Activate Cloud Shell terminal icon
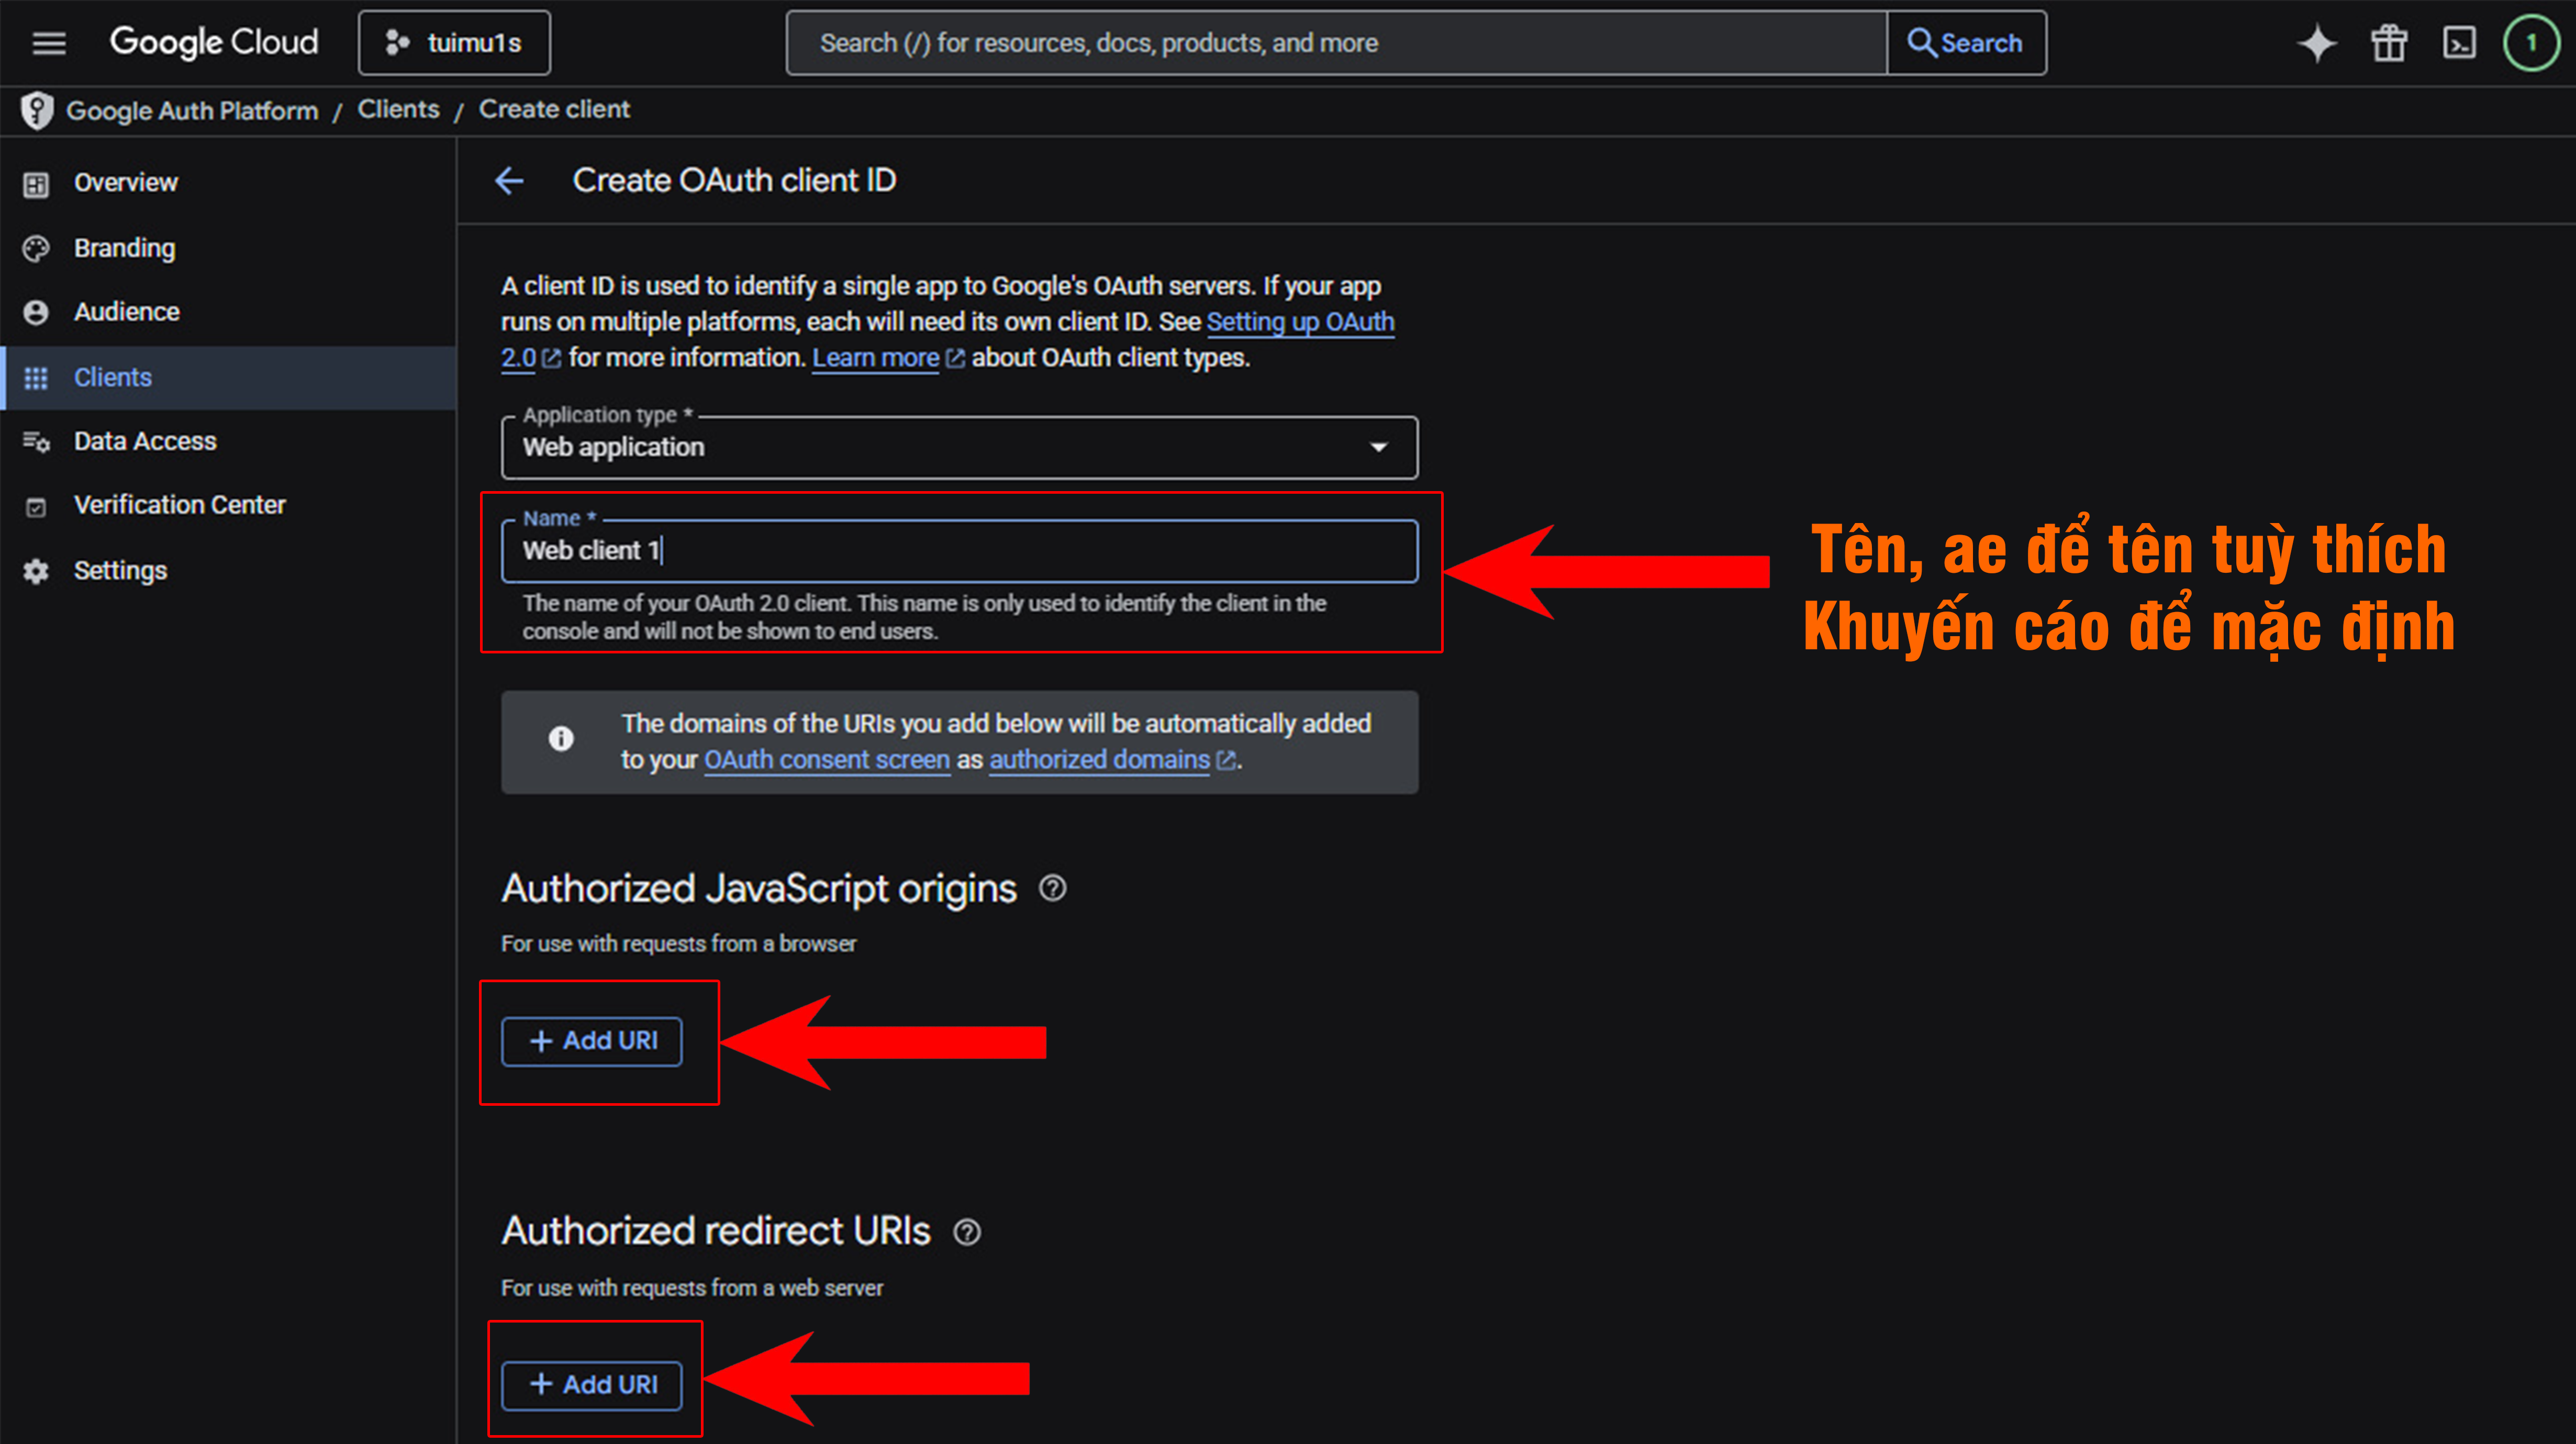 (x=2459, y=43)
